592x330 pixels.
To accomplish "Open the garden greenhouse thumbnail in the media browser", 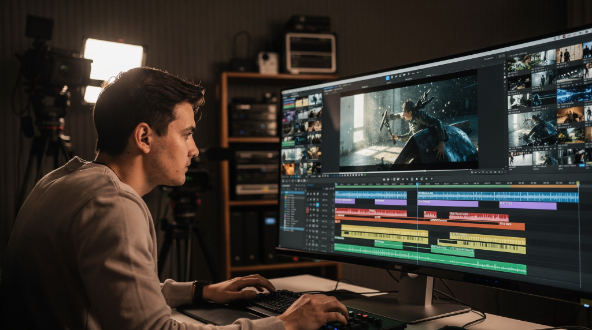I will coord(519,63).
